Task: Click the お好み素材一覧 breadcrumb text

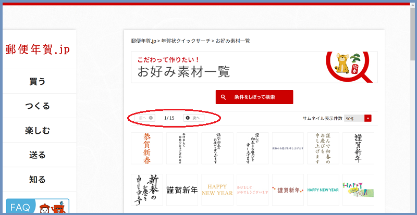Action: click(232, 41)
